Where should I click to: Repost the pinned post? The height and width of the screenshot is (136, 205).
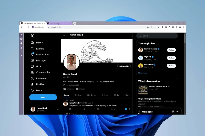coord(84,109)
